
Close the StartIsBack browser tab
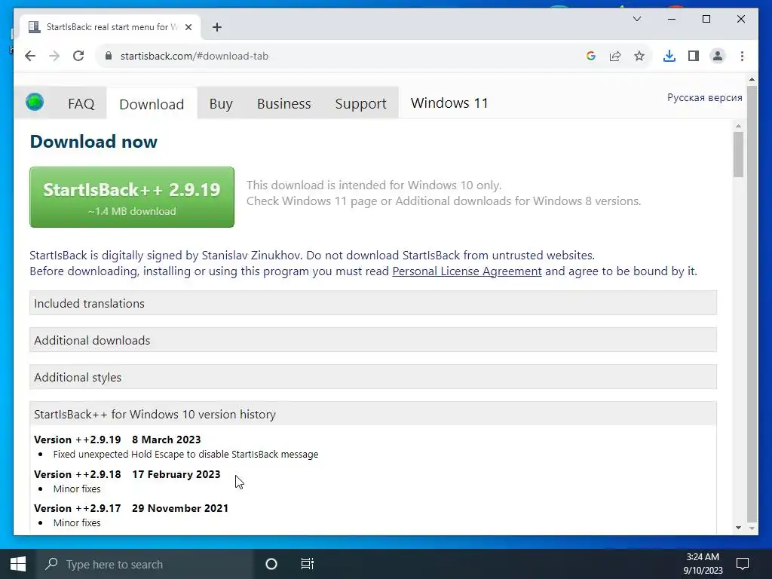[188, 27]
